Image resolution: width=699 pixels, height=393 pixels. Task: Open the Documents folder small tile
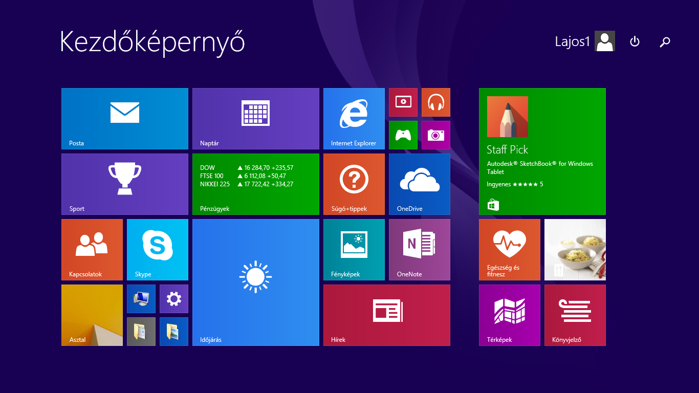pyautogui.click(x=141, y=332)
